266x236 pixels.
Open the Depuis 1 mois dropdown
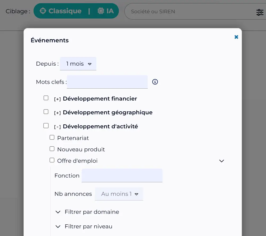tap(78, 64)
